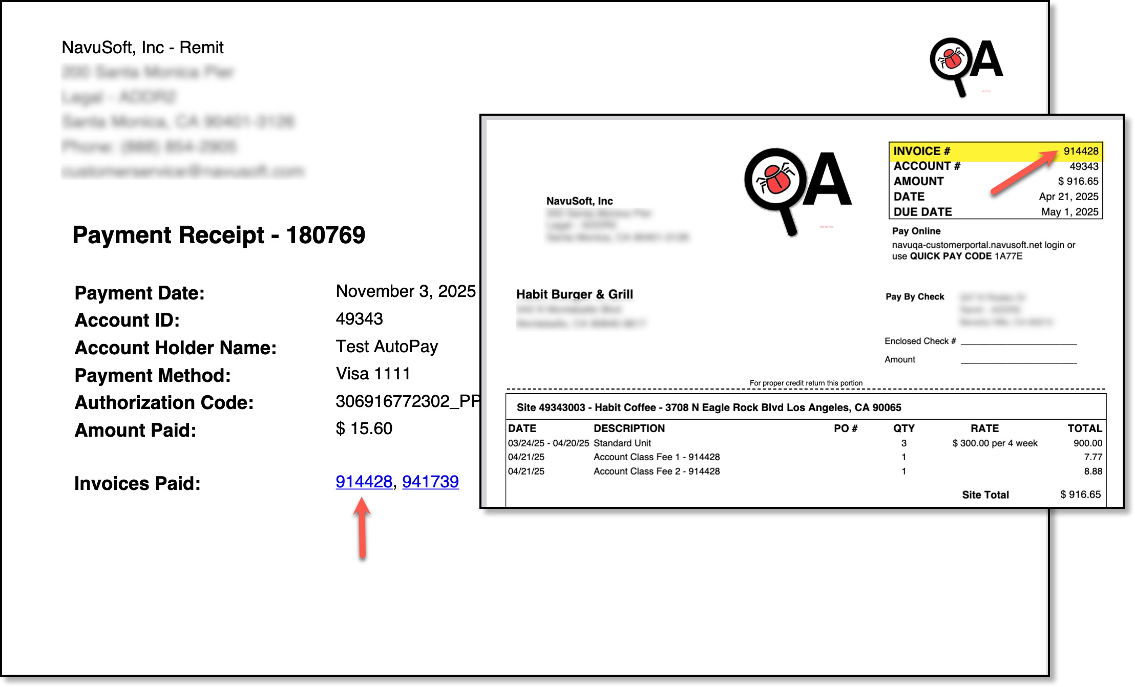This screenshot has width=1135, height=687.
Task: Click the Authorization Code value
Action: tap(407, 401)
